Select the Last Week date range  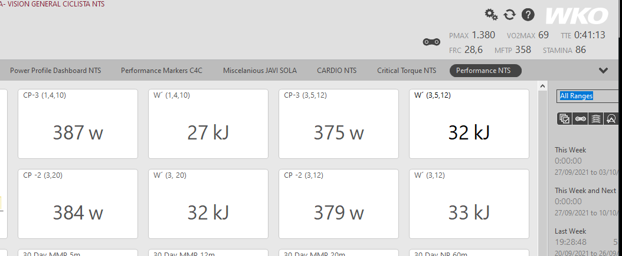570,231
